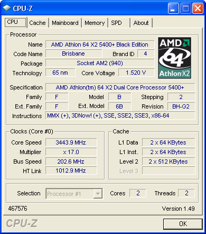Viewport: 206px width, 234px height.
Task: Click the OK button
Action: 183,224
